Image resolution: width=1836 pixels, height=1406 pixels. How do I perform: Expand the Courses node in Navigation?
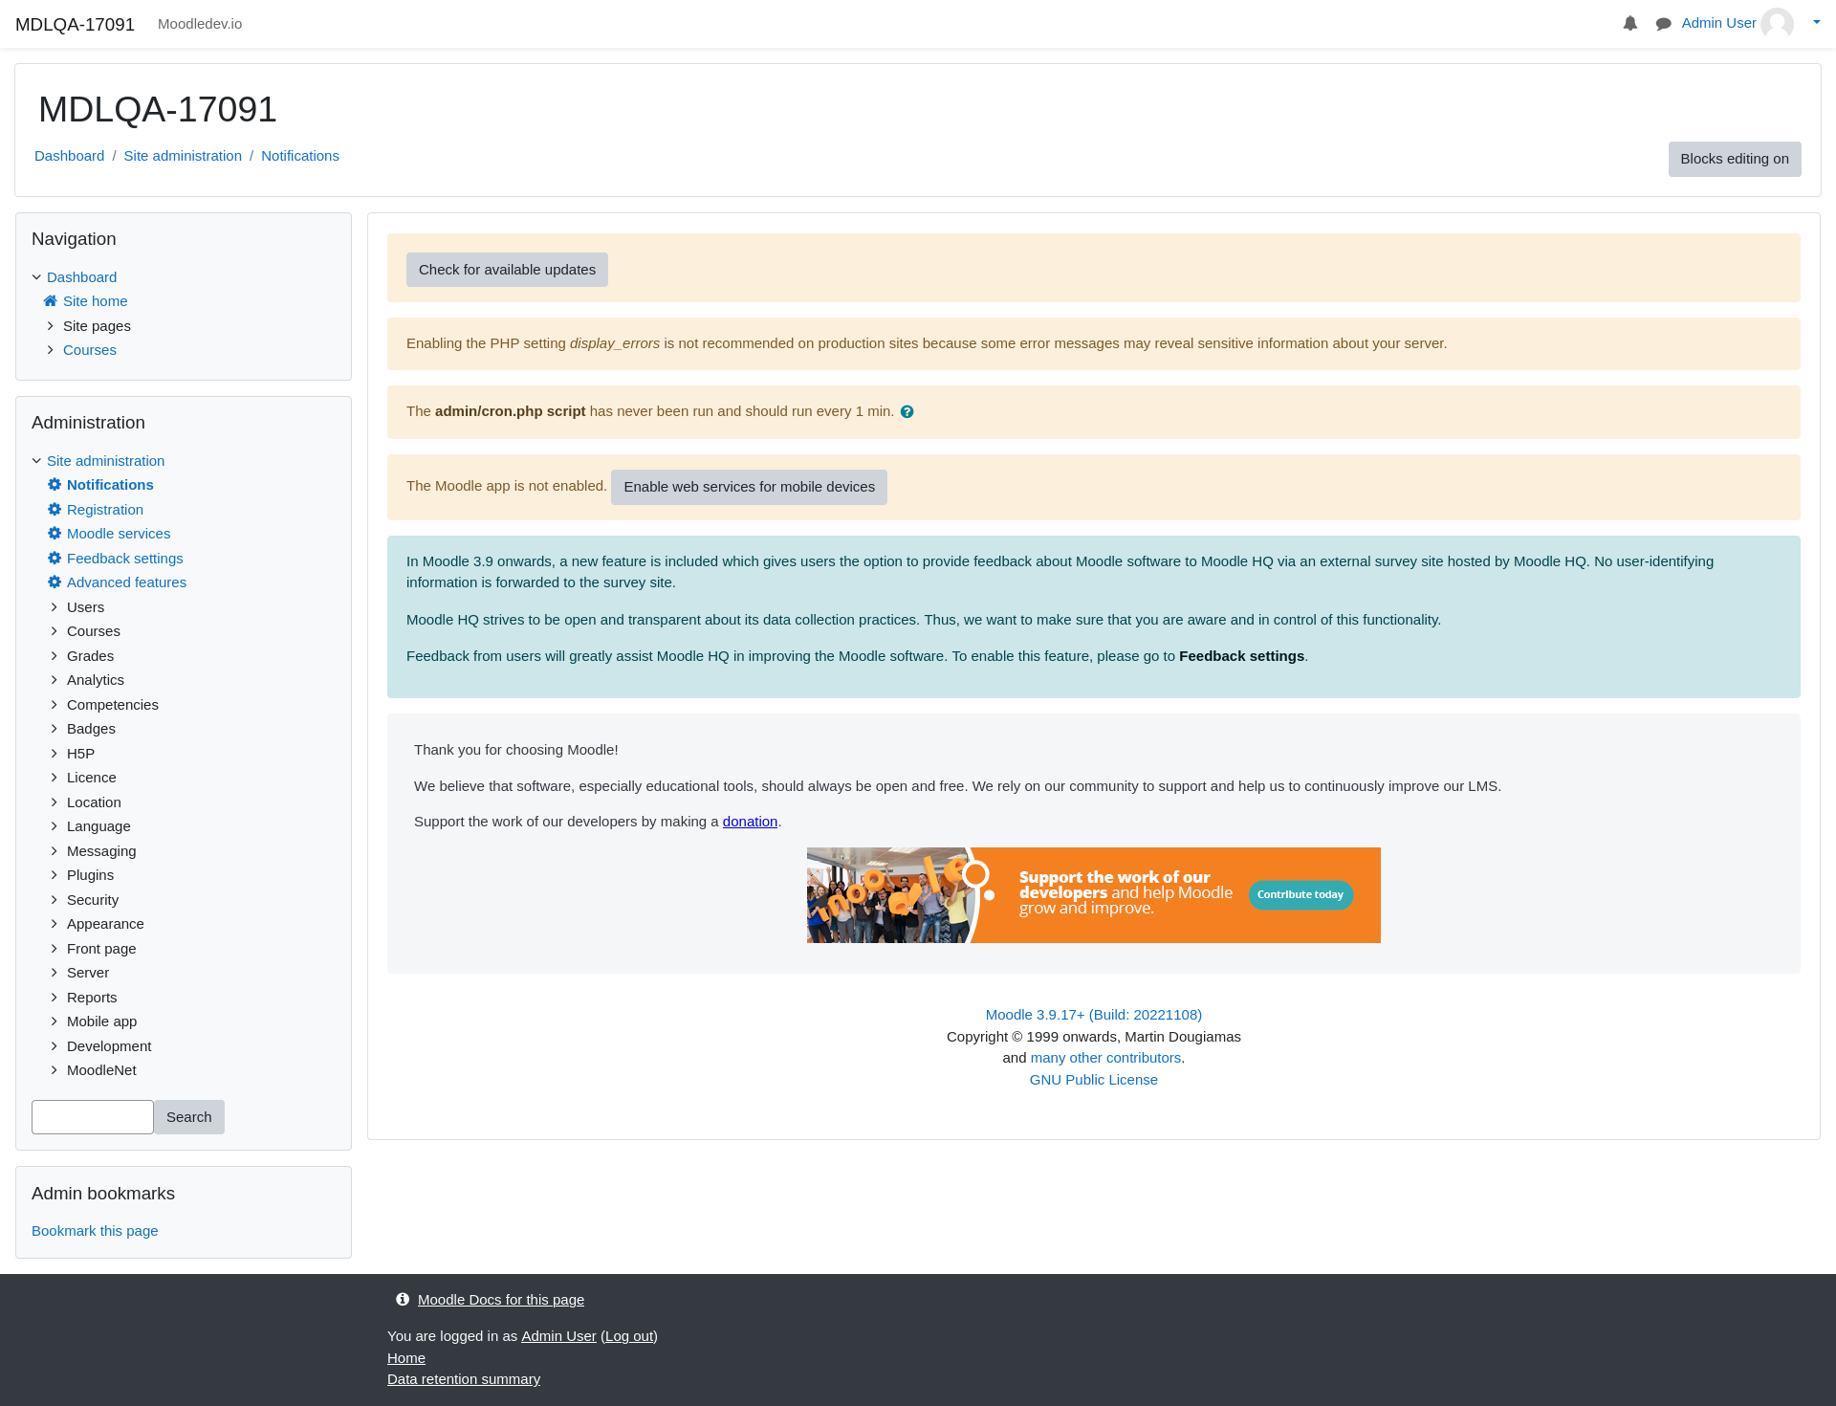click(x=51, y=350)
